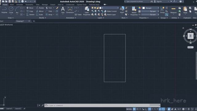Viewport: 197px width, 111px height.
Task: Toggle object snap tracking in status bar
Action: point(160,109)
